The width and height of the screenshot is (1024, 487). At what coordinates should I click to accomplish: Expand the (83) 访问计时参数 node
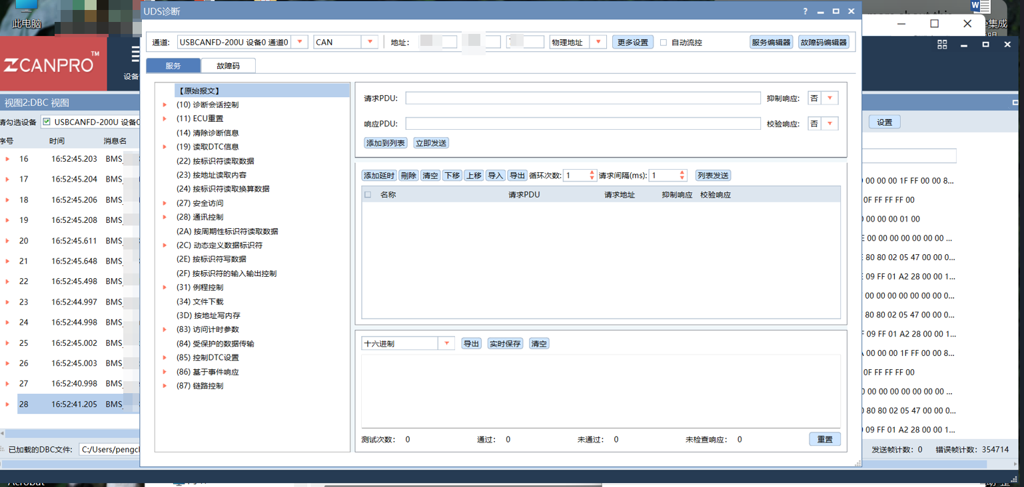[165, 329]
